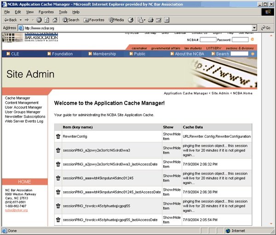
Task: Open the Forward button history dropdown
Action: point(33,20)
